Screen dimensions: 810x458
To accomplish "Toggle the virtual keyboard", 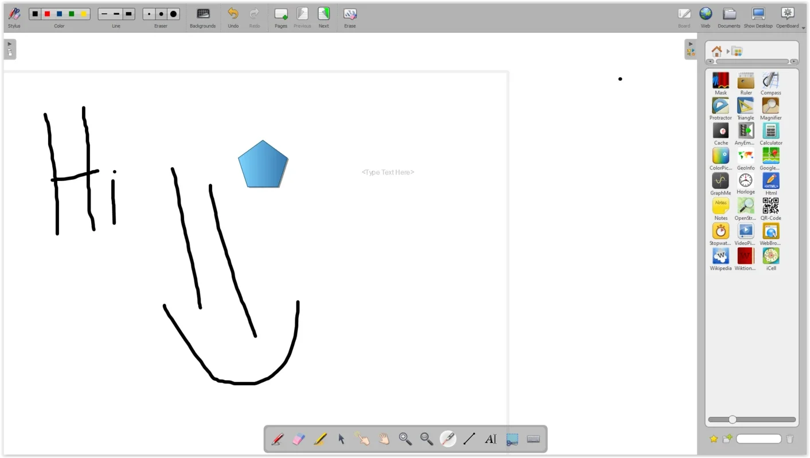I will pyautogui.click(x=533, y=439).
